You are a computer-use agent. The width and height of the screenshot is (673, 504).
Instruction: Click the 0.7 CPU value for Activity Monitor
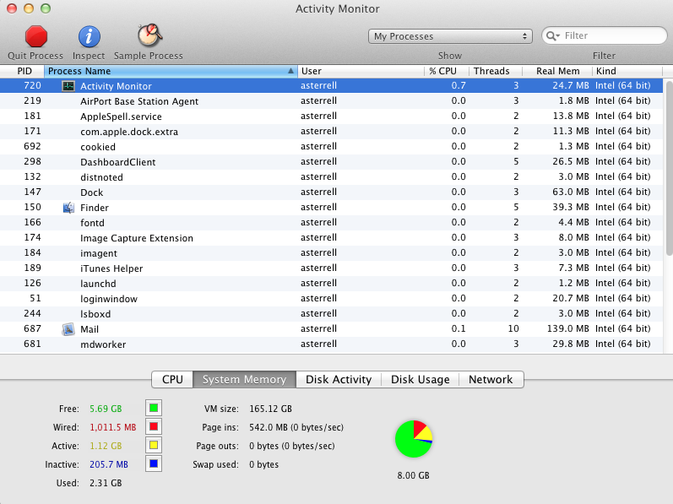click(x=459, y=85)
